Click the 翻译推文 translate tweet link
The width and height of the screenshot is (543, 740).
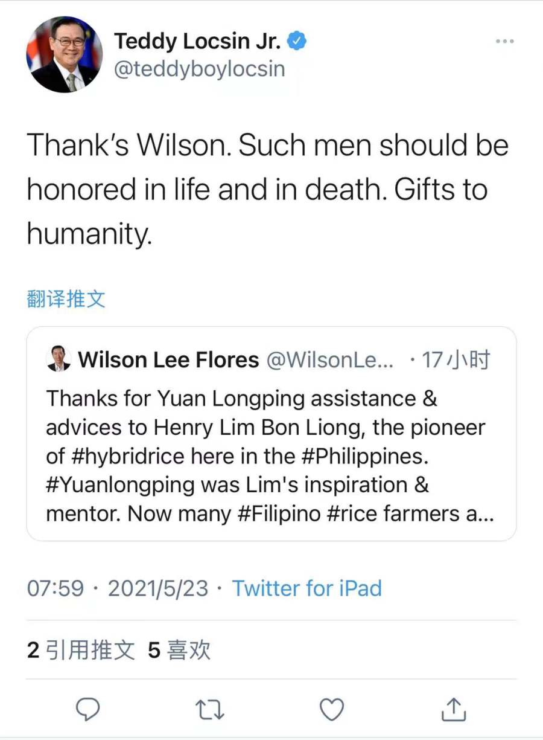[x=66, y=298]
